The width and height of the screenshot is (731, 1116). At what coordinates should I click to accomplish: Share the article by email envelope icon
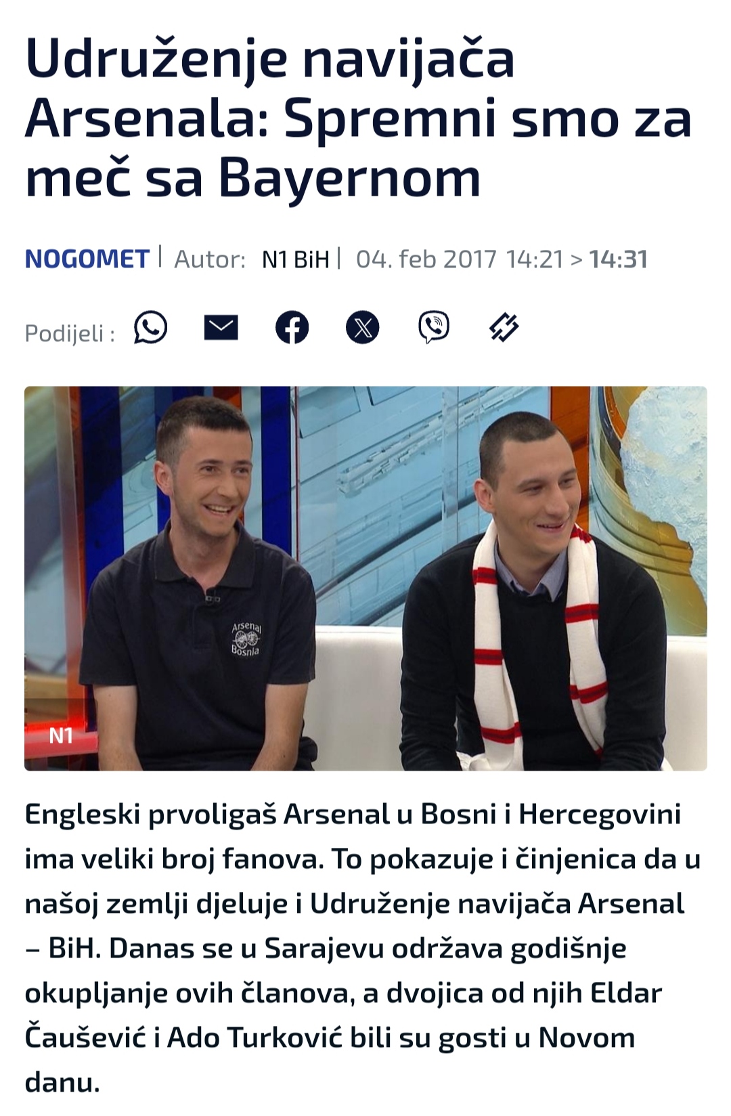click(x=221, y=328)
